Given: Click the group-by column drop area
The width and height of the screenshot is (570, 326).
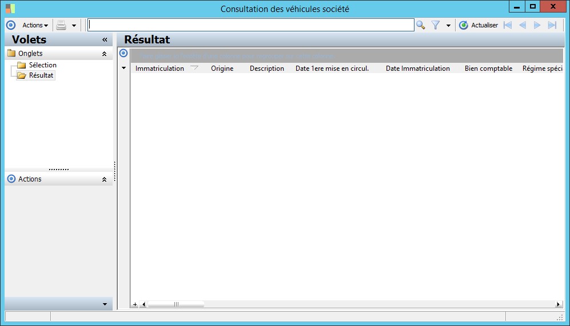Looking at the screenshot, I should pyautogui.click(x=347, y=56).
